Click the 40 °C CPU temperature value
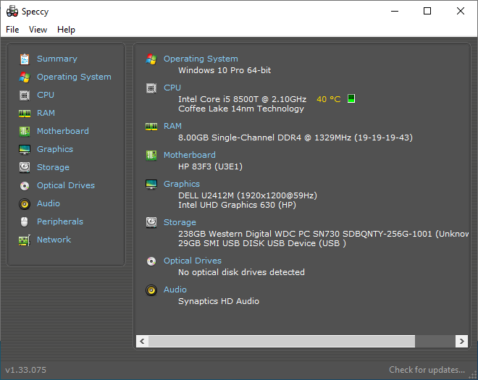478x380 pixels. [x=329, y=99]
